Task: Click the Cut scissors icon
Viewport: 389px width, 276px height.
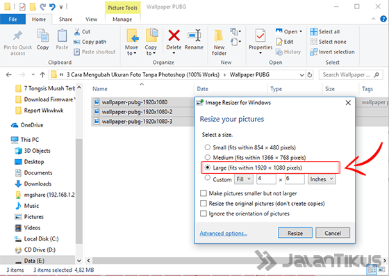Action: click(x=77, y=32)
